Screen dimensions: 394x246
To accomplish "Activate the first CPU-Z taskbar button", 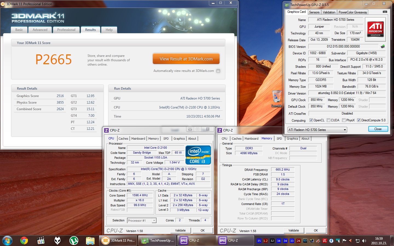I will [197, 241].
